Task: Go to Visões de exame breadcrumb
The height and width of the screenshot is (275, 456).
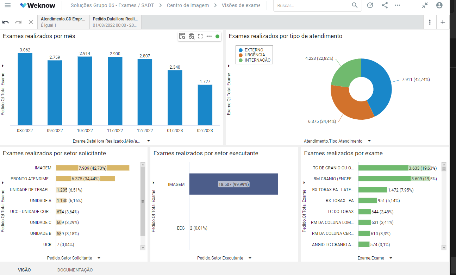Action: point(241,5)
